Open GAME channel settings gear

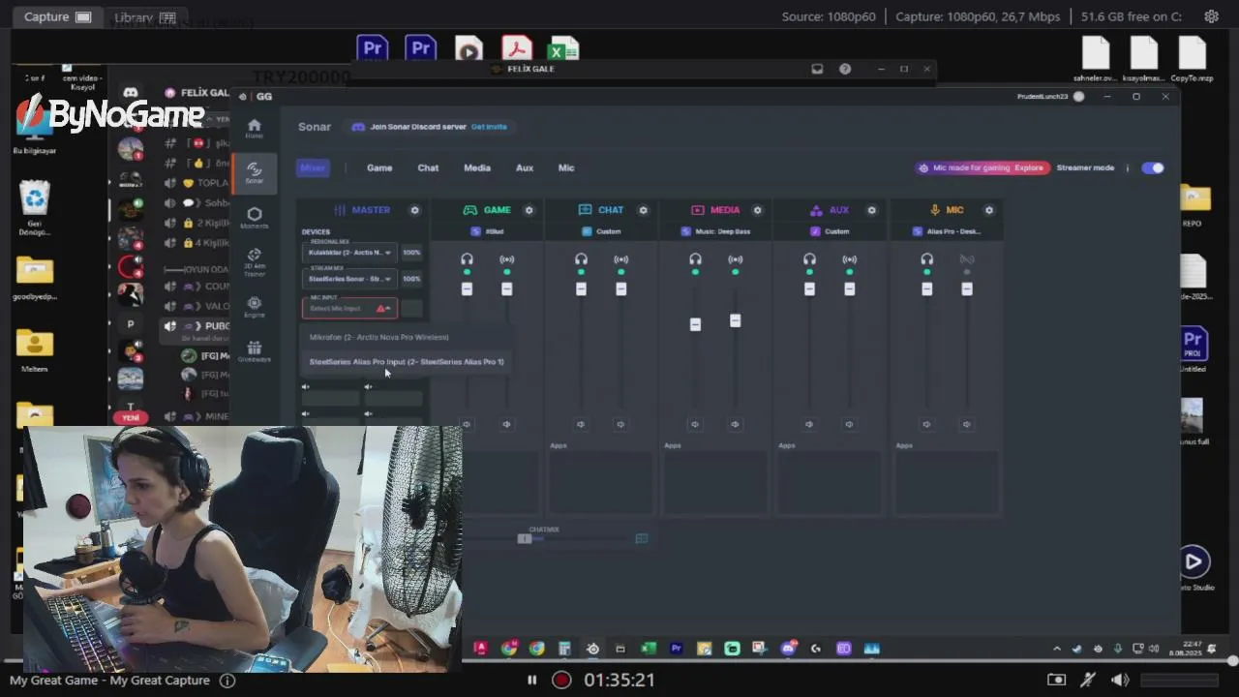click(x=529, y=210)
